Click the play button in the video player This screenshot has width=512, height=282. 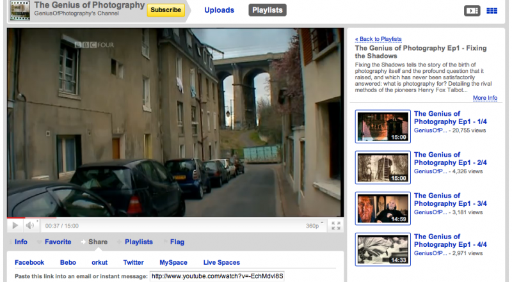point(15,226)
